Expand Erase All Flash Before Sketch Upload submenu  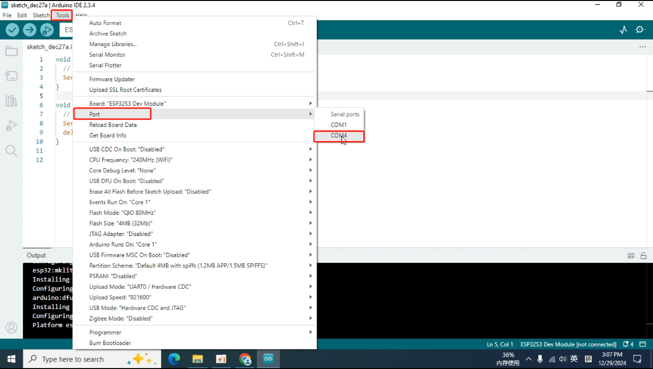pyautogui.click(x=194, y=192)
